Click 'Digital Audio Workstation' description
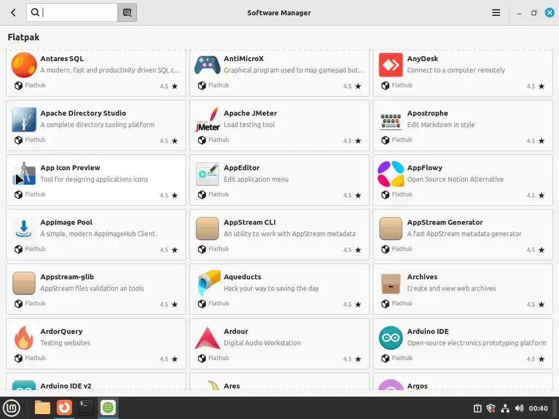The image size is (559, 419). tap(262, 343)
